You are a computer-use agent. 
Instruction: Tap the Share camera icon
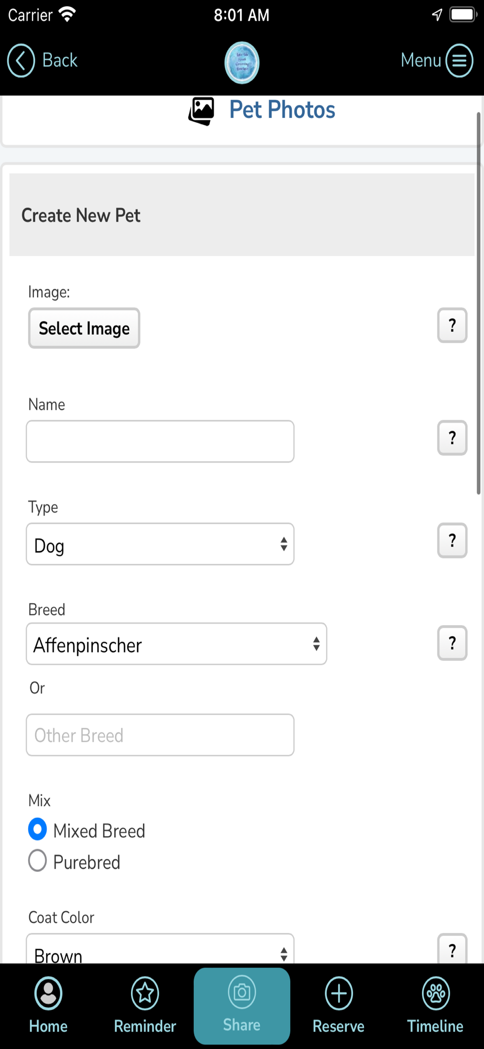[x=242, y=992]
